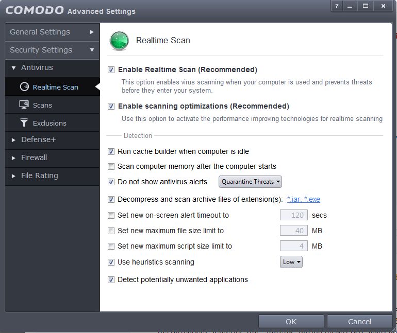This screenshot has height=333, width=397.
Task: Open the Quarantine Threats dropdown
Action: (250, 182)
